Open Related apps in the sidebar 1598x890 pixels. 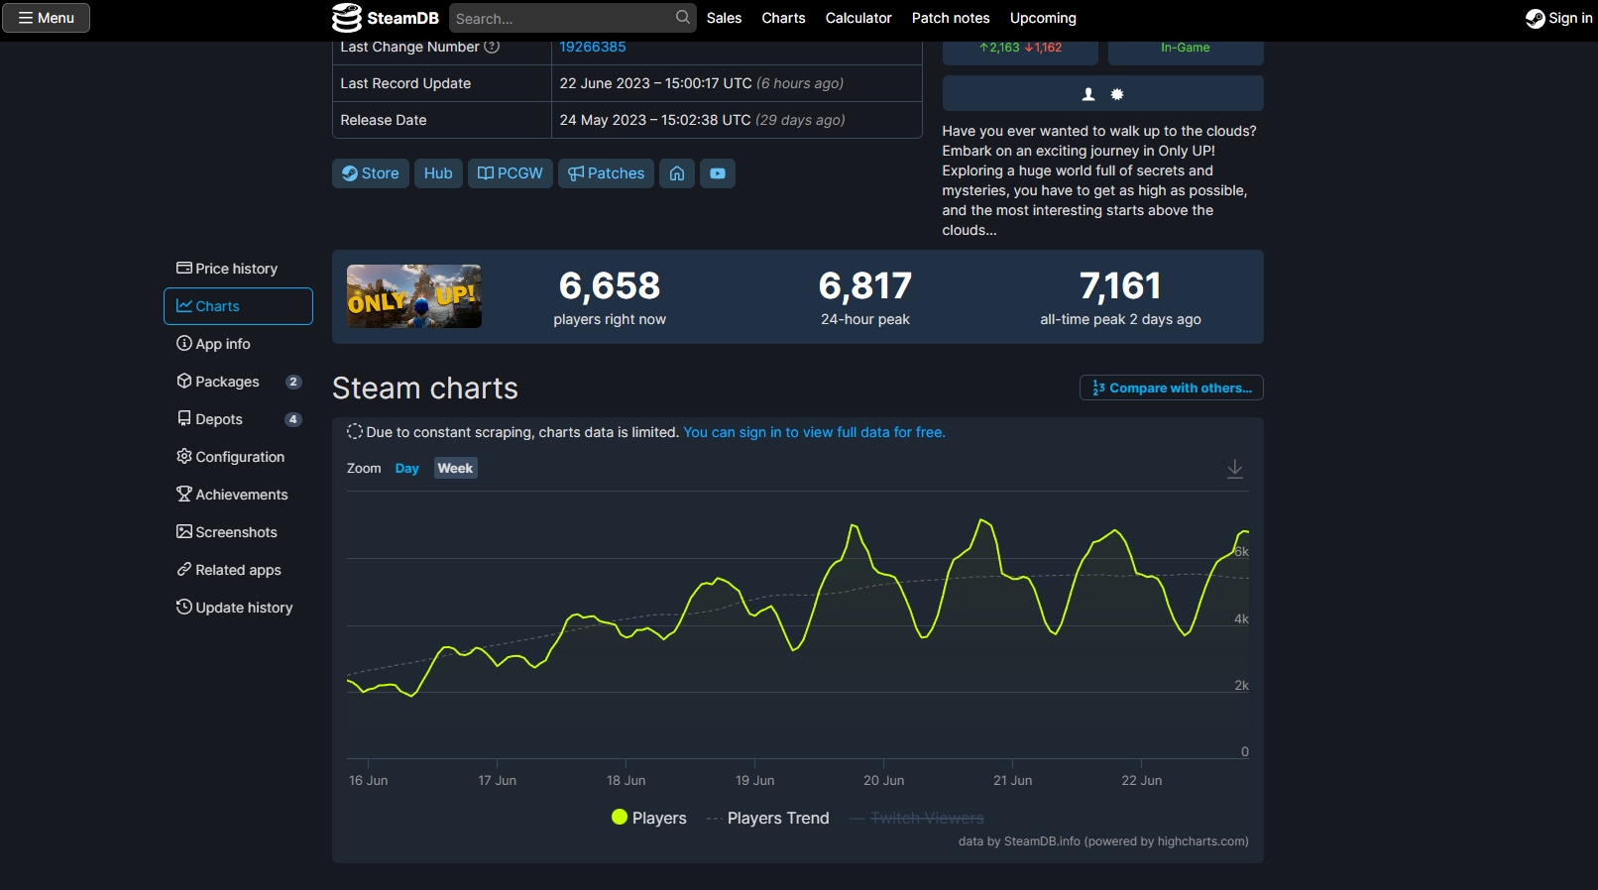238,570
